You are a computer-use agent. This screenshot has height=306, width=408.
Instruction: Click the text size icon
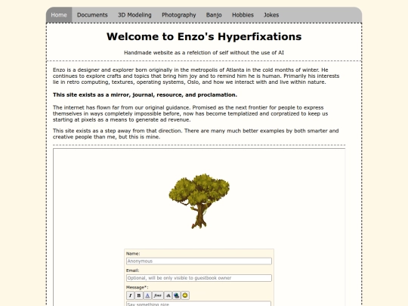[168, 295]
